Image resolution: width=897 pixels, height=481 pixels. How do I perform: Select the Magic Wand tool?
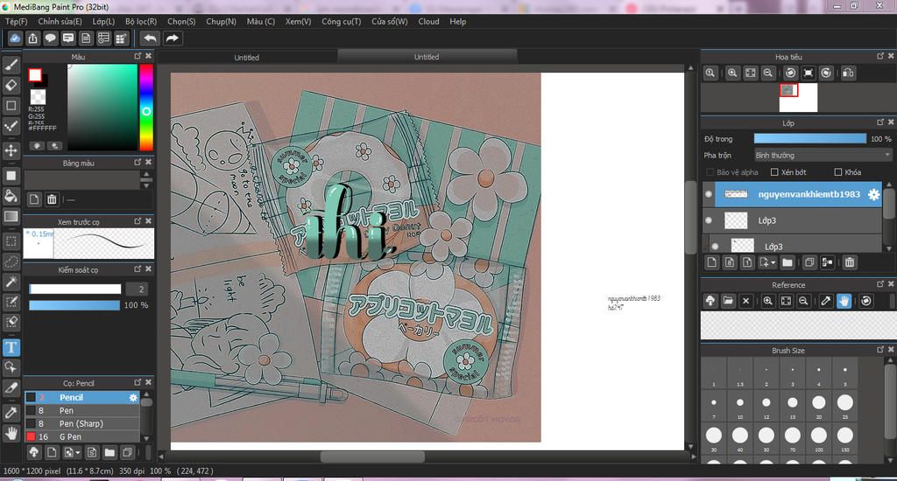point(11,281)
